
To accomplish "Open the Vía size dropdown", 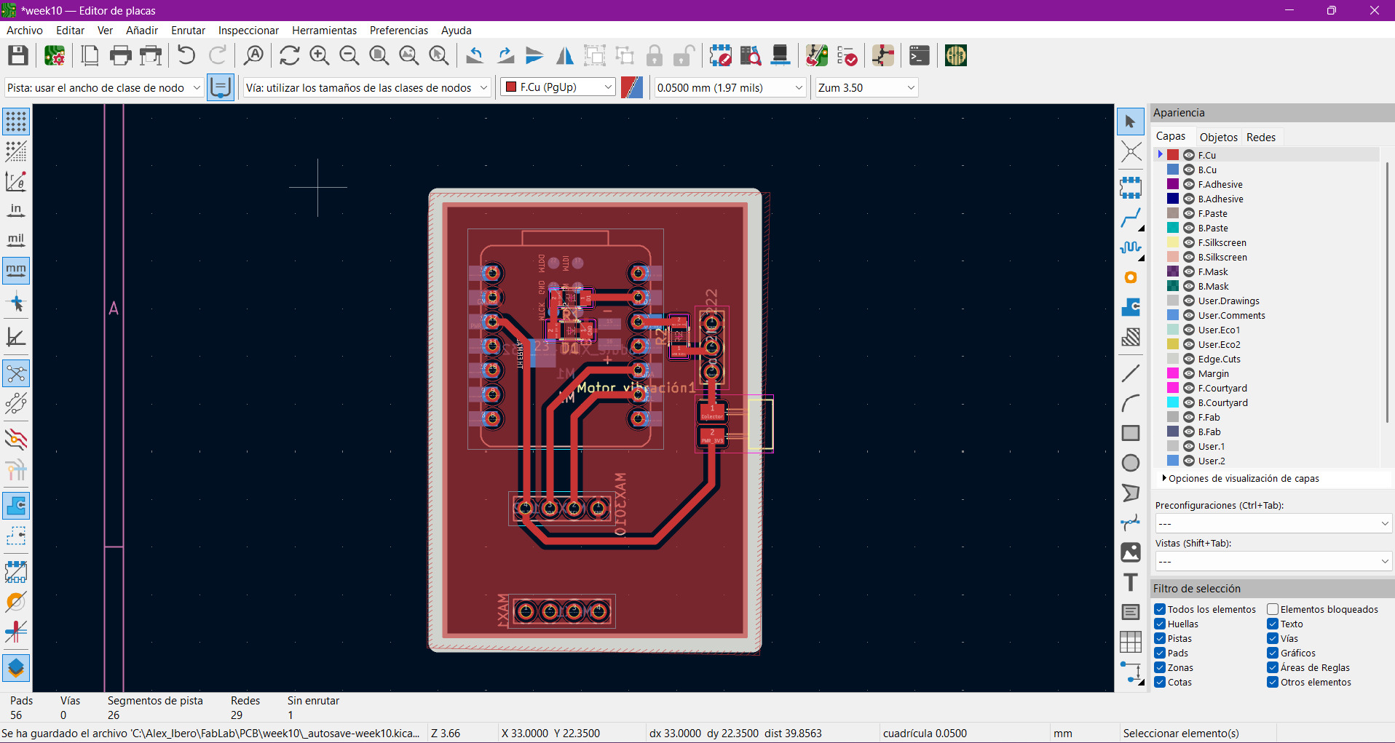I will pyautogui.click(x=367, y=87).
